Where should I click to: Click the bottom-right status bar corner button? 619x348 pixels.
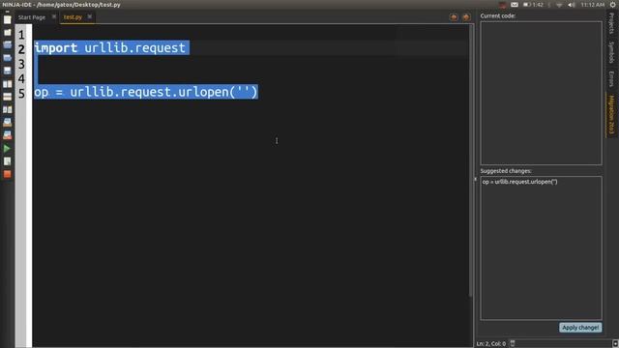615,344
